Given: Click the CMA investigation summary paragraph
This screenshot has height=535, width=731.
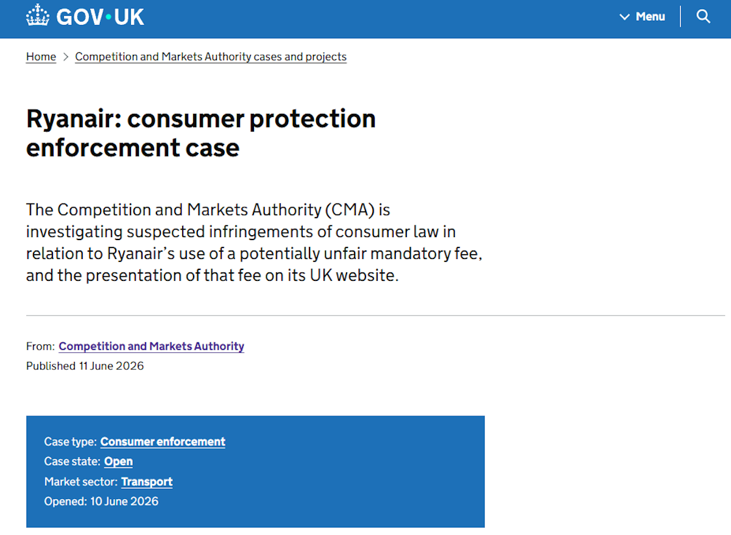Looking at the screenshot, I should point(254,243).
